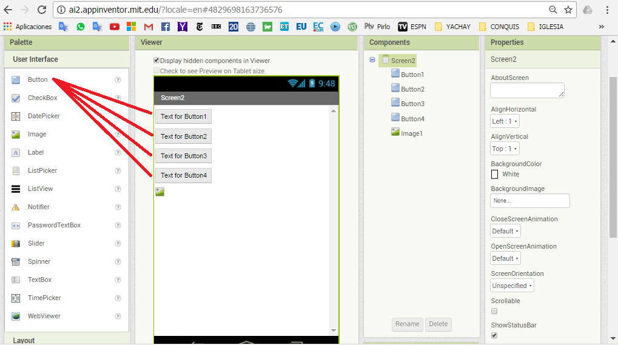Open help for the ListView component
The image size is (618, 345).
pos(118,189)
